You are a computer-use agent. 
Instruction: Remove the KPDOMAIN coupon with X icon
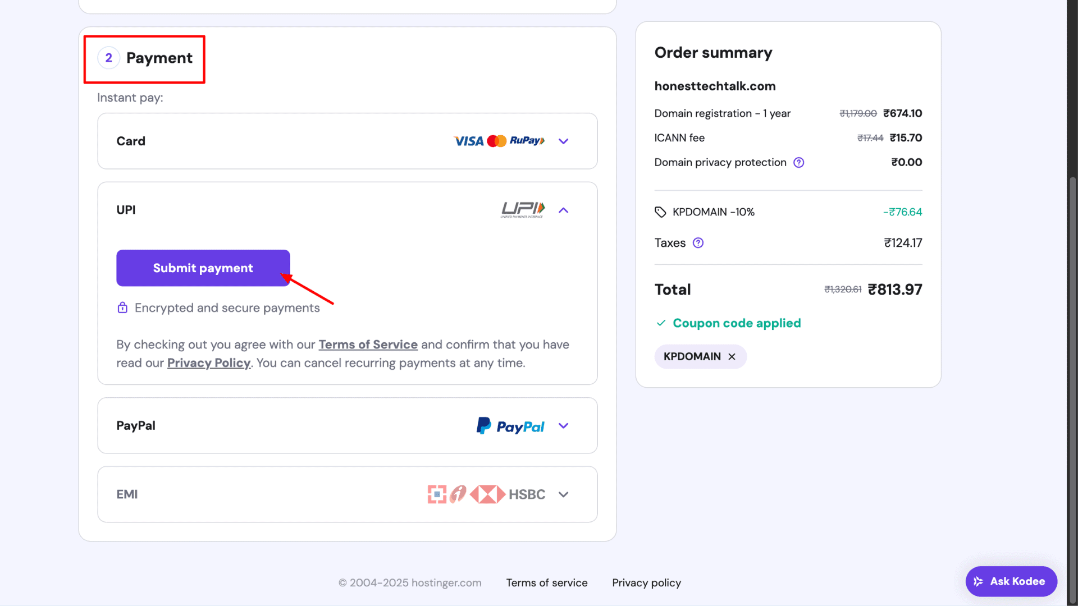(x=732, y=357)
